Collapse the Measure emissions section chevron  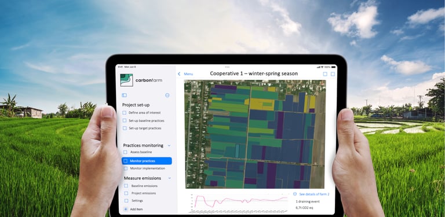tap(170, 178)
